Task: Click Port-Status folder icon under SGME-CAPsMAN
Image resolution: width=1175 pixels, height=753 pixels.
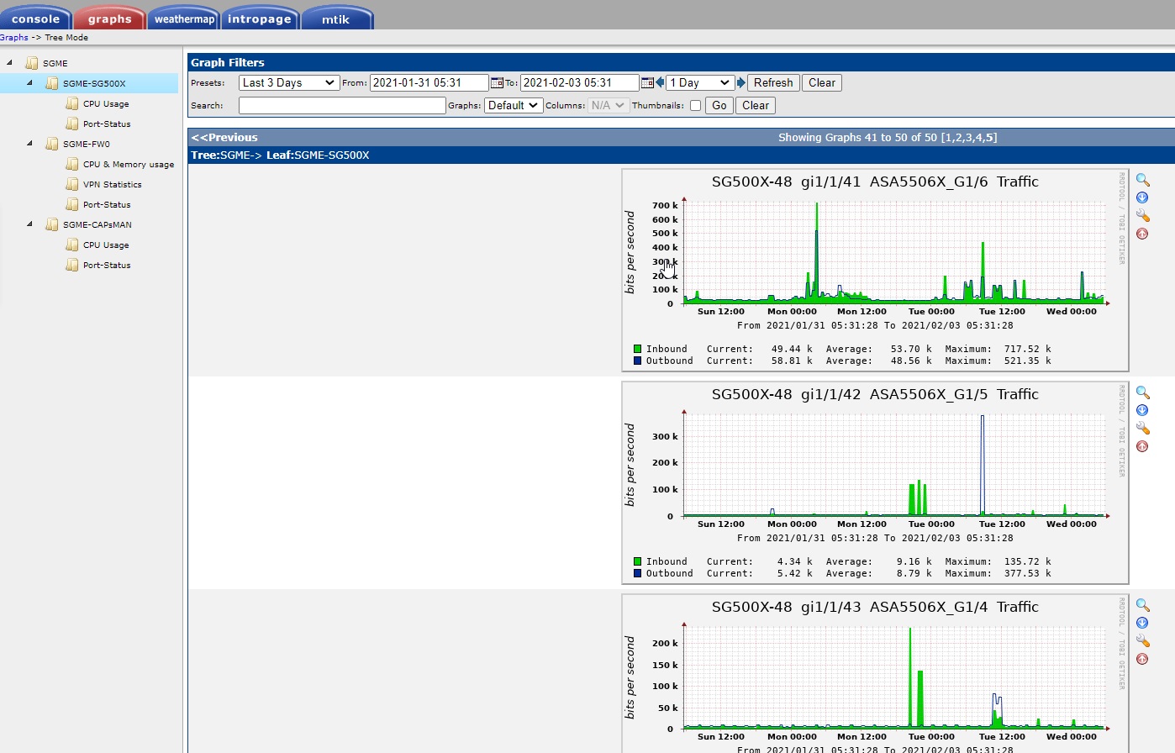Action: 72,265
